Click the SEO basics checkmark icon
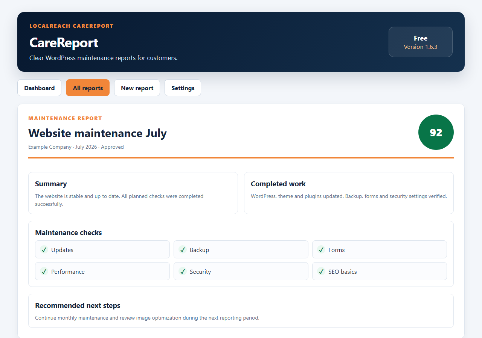The image size is (482, 338). (x=321, y=271)
